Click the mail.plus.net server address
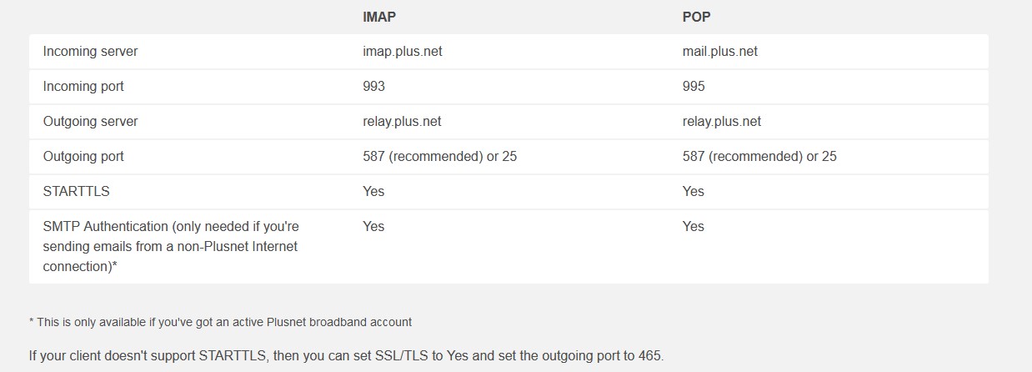This screenshot has width=1032, height=372. pyautogui.click(x=719, y=51)
